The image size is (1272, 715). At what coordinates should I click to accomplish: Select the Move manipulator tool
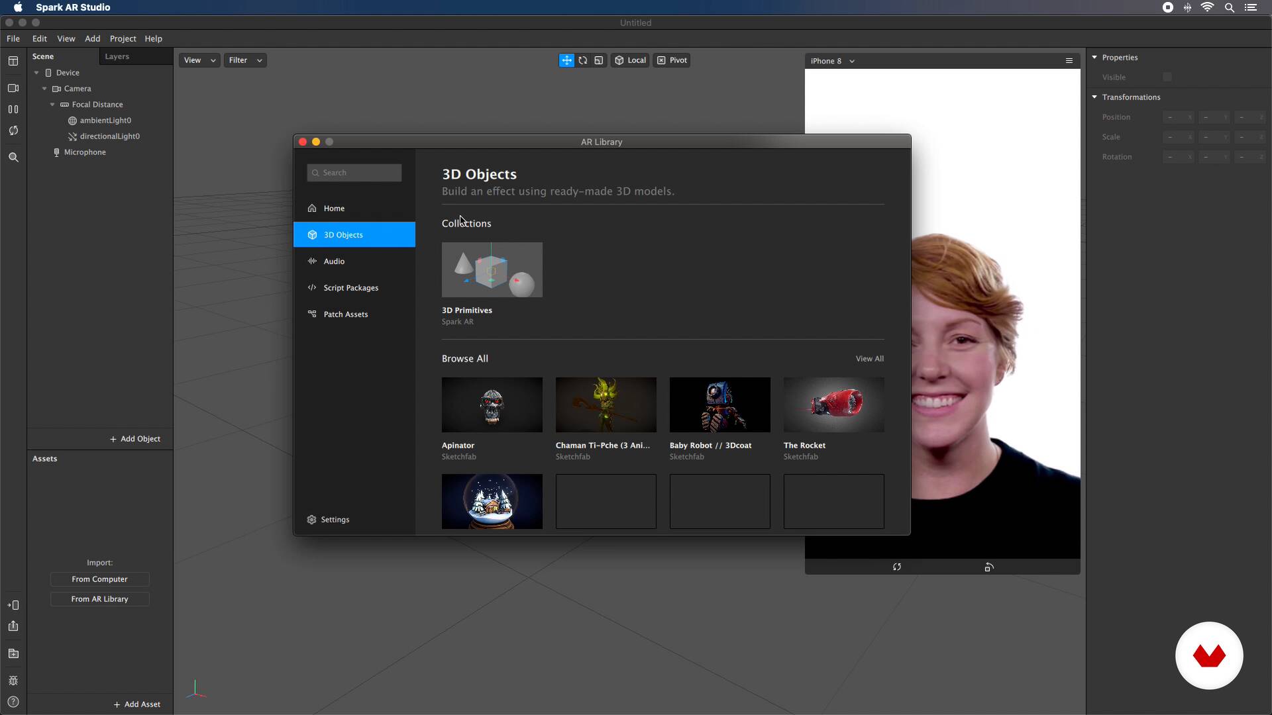click(x=566, y=60)
